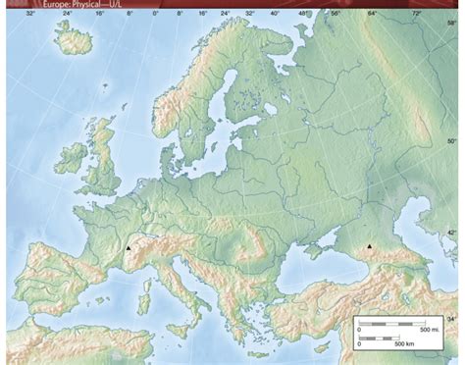Click the 56° longitude label
Image resolution: width=465 pixels, height=365 pixels.
pos(336,14)
